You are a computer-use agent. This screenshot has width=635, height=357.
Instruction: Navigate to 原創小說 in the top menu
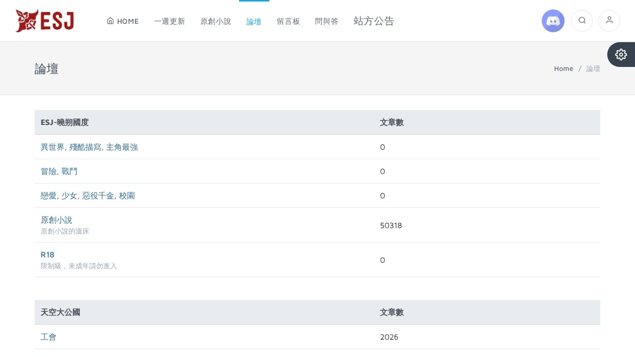[x=216, y=21]
